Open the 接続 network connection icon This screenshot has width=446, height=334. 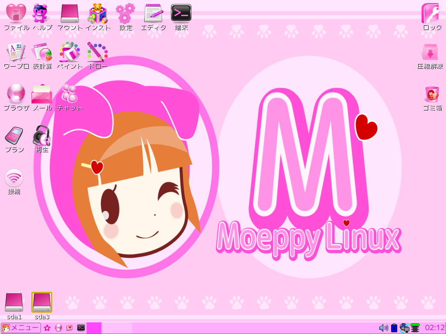coord(14,178)
